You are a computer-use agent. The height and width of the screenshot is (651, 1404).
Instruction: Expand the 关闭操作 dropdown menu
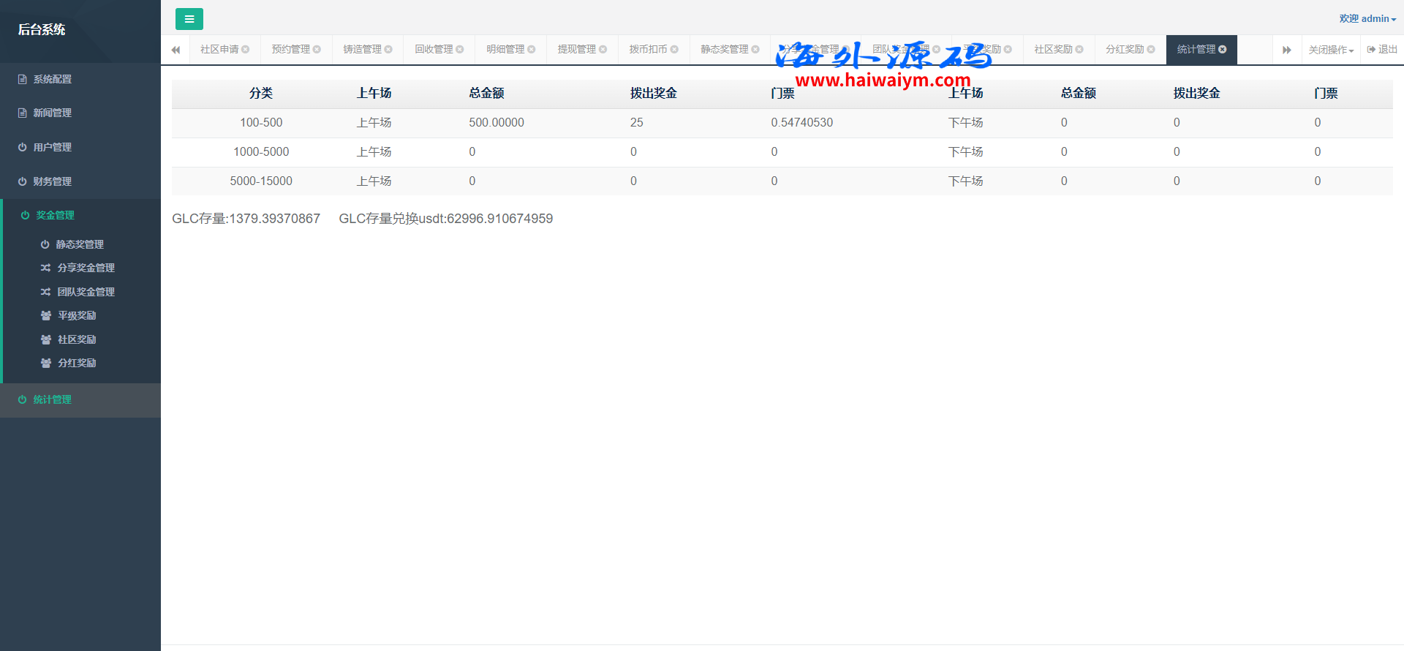[1330, 50]
